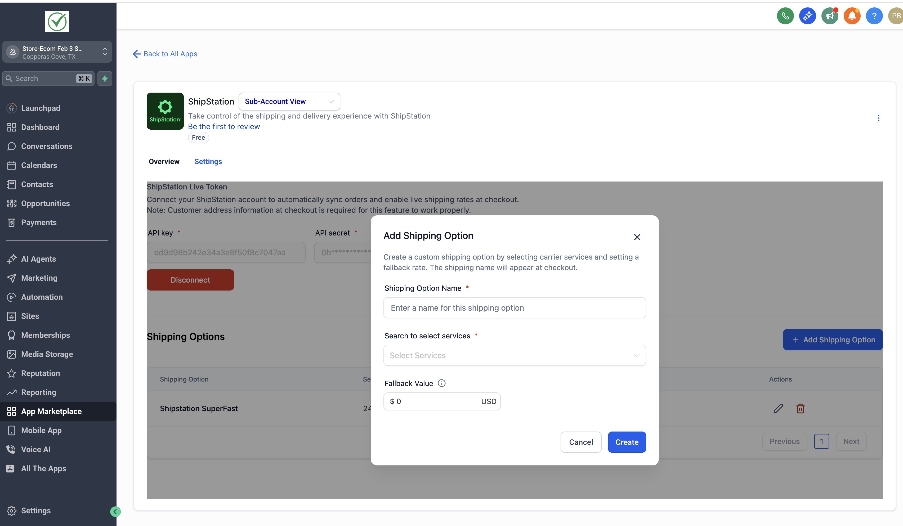This screenshot has height=526, width=903.
Task: Click the green lightning quick actions icon
Action: click(x=105, y=78)
